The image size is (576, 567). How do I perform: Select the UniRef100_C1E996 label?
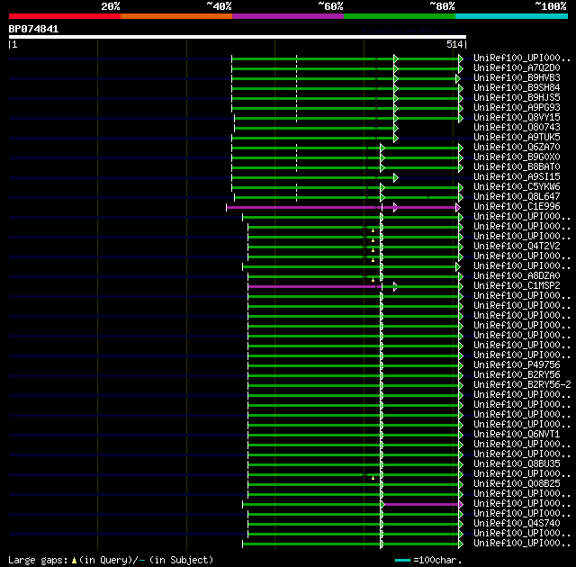point(517,207)
